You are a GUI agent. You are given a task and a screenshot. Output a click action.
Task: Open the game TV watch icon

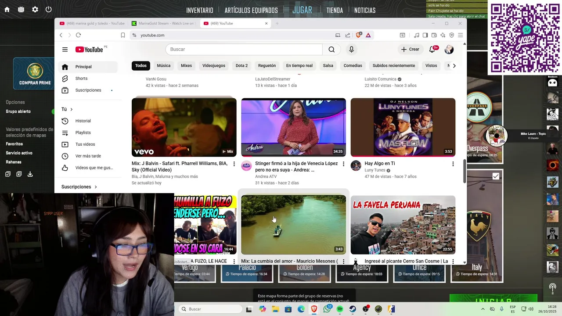pos(21,10)
